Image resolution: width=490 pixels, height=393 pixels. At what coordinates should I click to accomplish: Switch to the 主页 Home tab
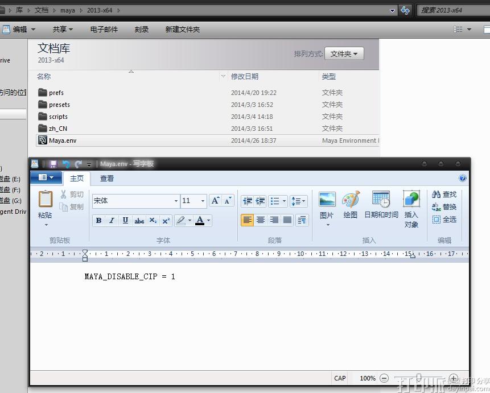pyautogui.click(x=77, y=179)
